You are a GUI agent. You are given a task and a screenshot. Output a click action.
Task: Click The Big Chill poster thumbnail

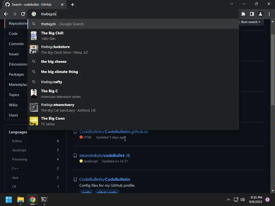click(x=34, y=36)
